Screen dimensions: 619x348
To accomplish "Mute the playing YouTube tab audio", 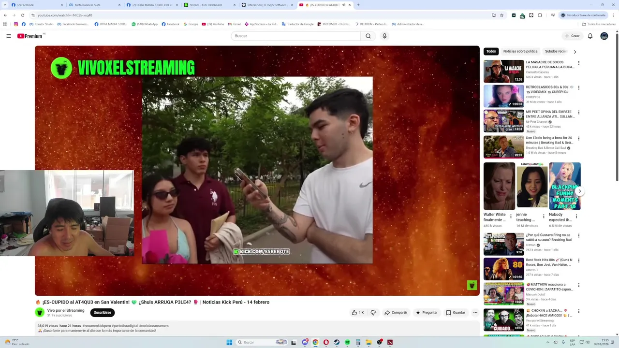I will click(x=343, y=5).
